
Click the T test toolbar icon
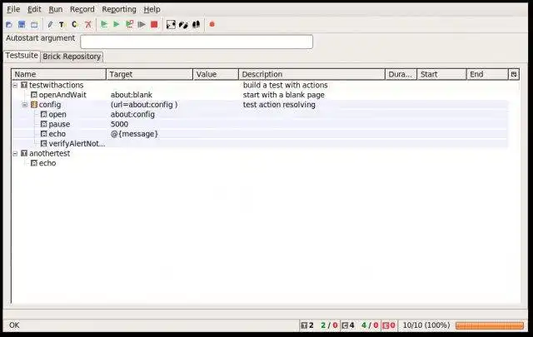click(62, 24)
